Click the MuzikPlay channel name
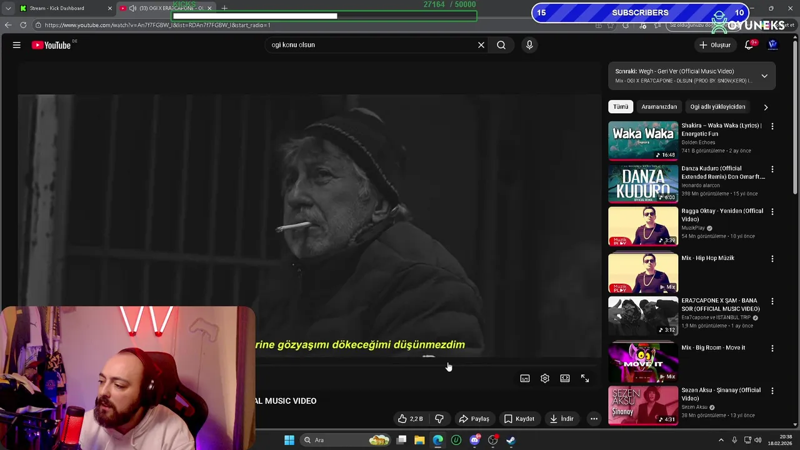This screenshot has height=450, width=800. (x=693, y=228)
